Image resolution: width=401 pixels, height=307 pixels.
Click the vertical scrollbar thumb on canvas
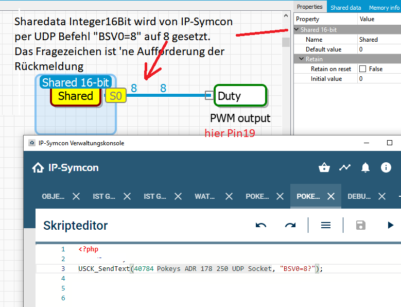point(286,42)
